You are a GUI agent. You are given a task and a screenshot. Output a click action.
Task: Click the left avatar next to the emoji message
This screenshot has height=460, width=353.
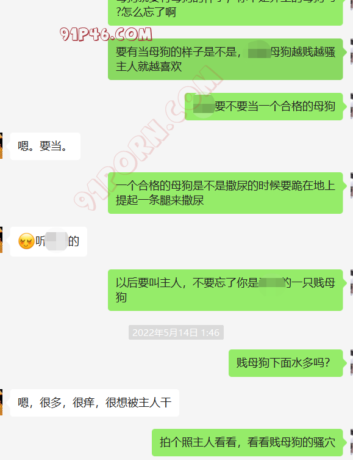coord(1,239)
